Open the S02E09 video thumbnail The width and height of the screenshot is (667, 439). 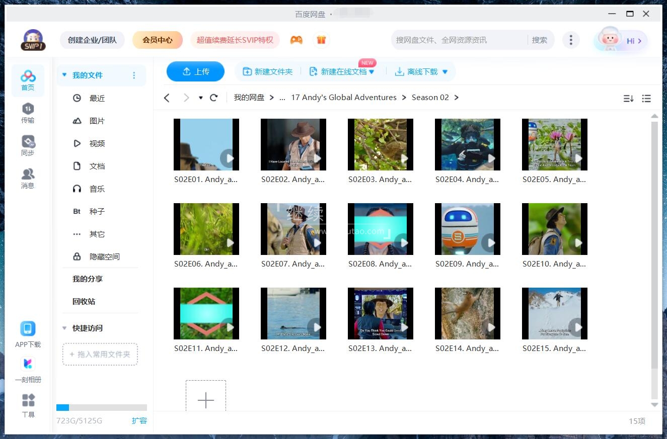tap(467, 229)
